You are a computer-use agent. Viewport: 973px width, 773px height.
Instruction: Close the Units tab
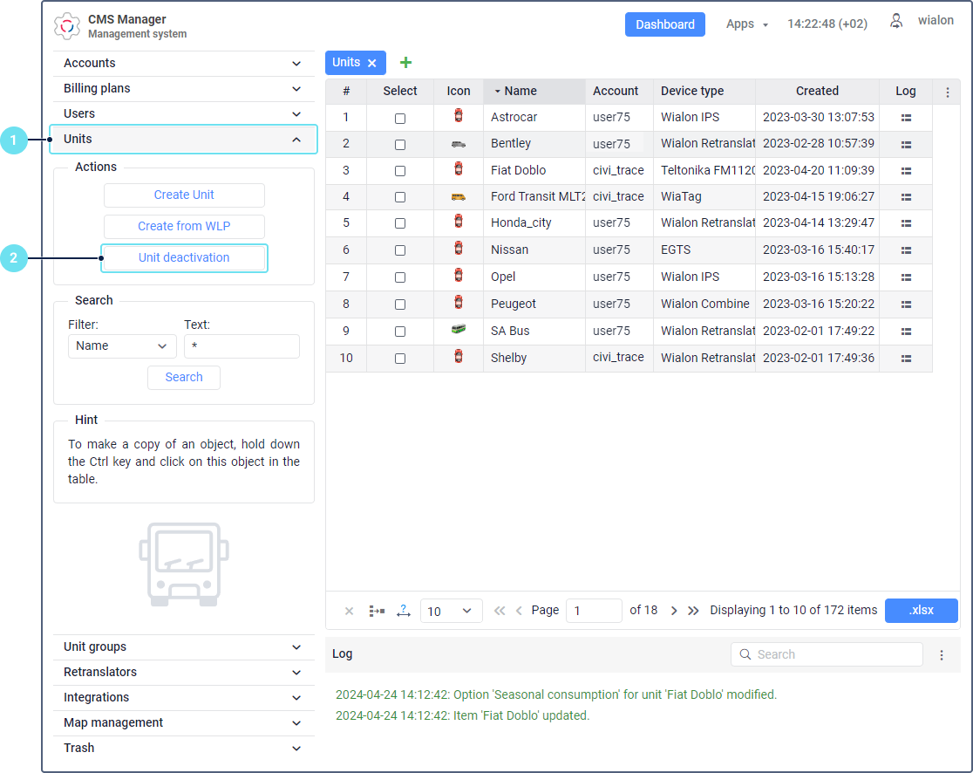(371, 63)
